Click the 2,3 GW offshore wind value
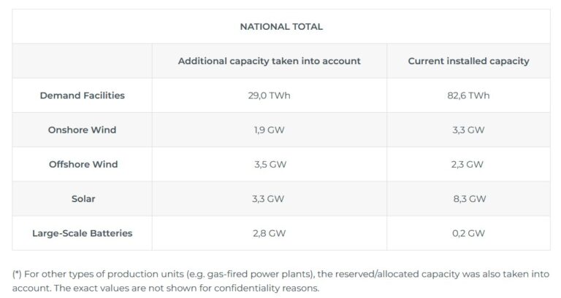The image size is (561, 298). point(467,164)
